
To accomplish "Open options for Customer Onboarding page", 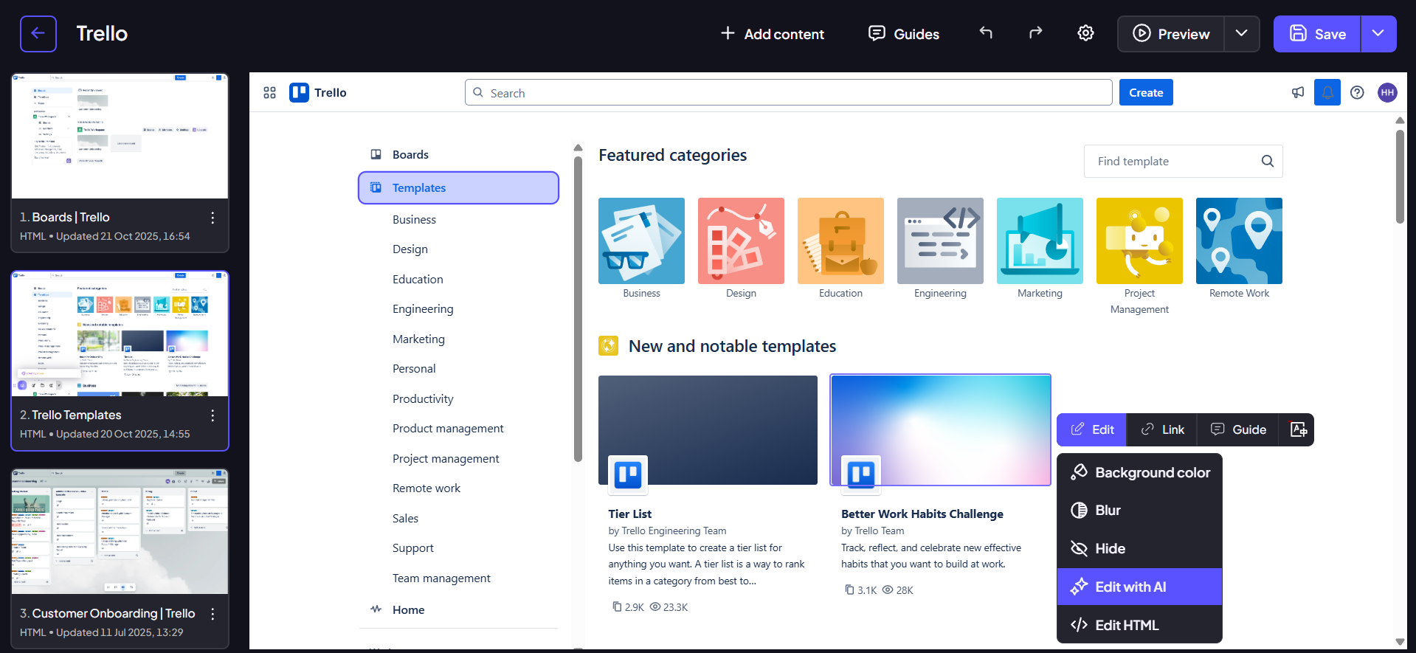I will [x=213, y=614].
